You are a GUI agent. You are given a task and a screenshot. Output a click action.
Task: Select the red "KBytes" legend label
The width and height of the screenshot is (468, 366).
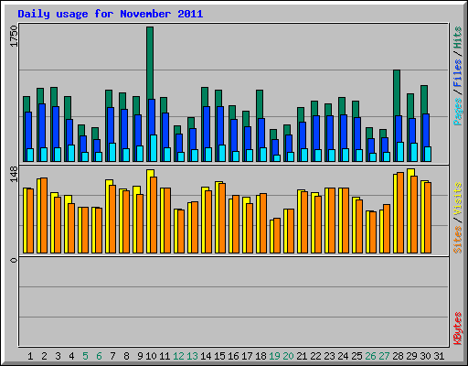pos(458,328)
